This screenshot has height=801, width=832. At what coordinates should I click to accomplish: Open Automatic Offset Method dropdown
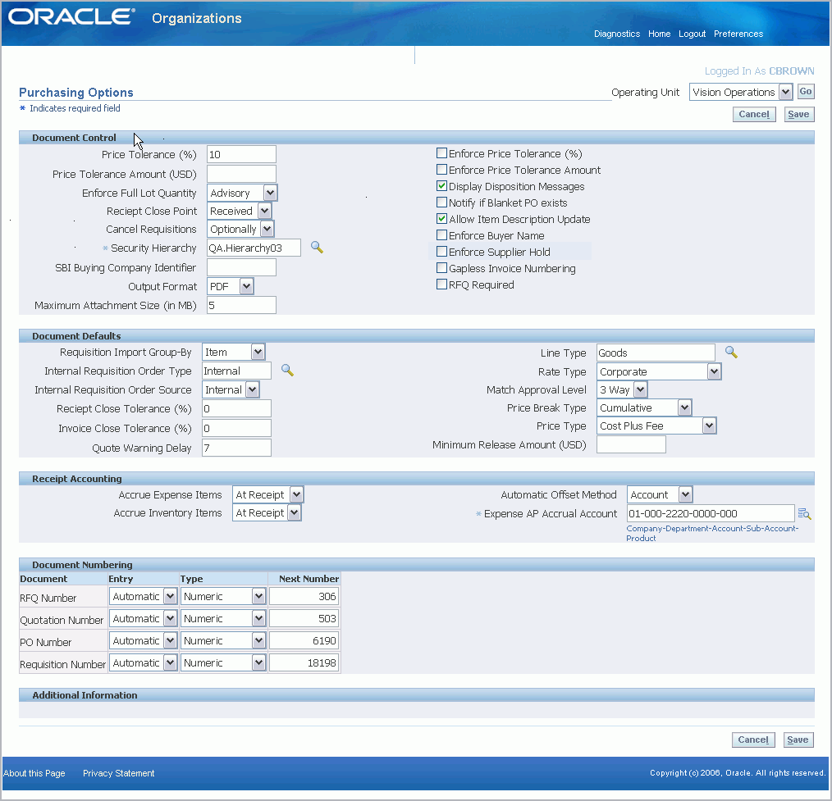pyautogui.click(x=660, y=494)
